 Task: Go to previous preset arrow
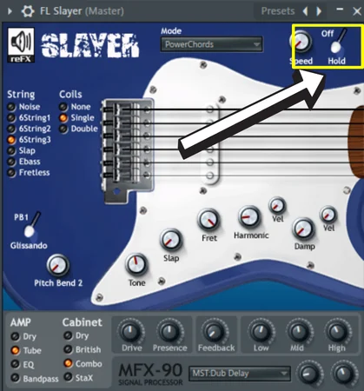click(x=305, y=11)
